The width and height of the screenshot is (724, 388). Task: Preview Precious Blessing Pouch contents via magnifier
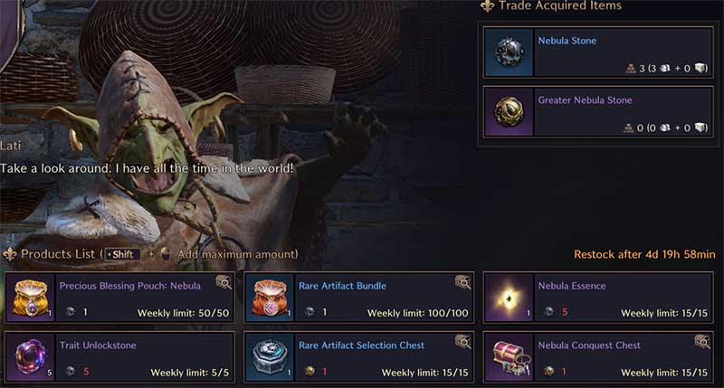[x=224, y=282]
